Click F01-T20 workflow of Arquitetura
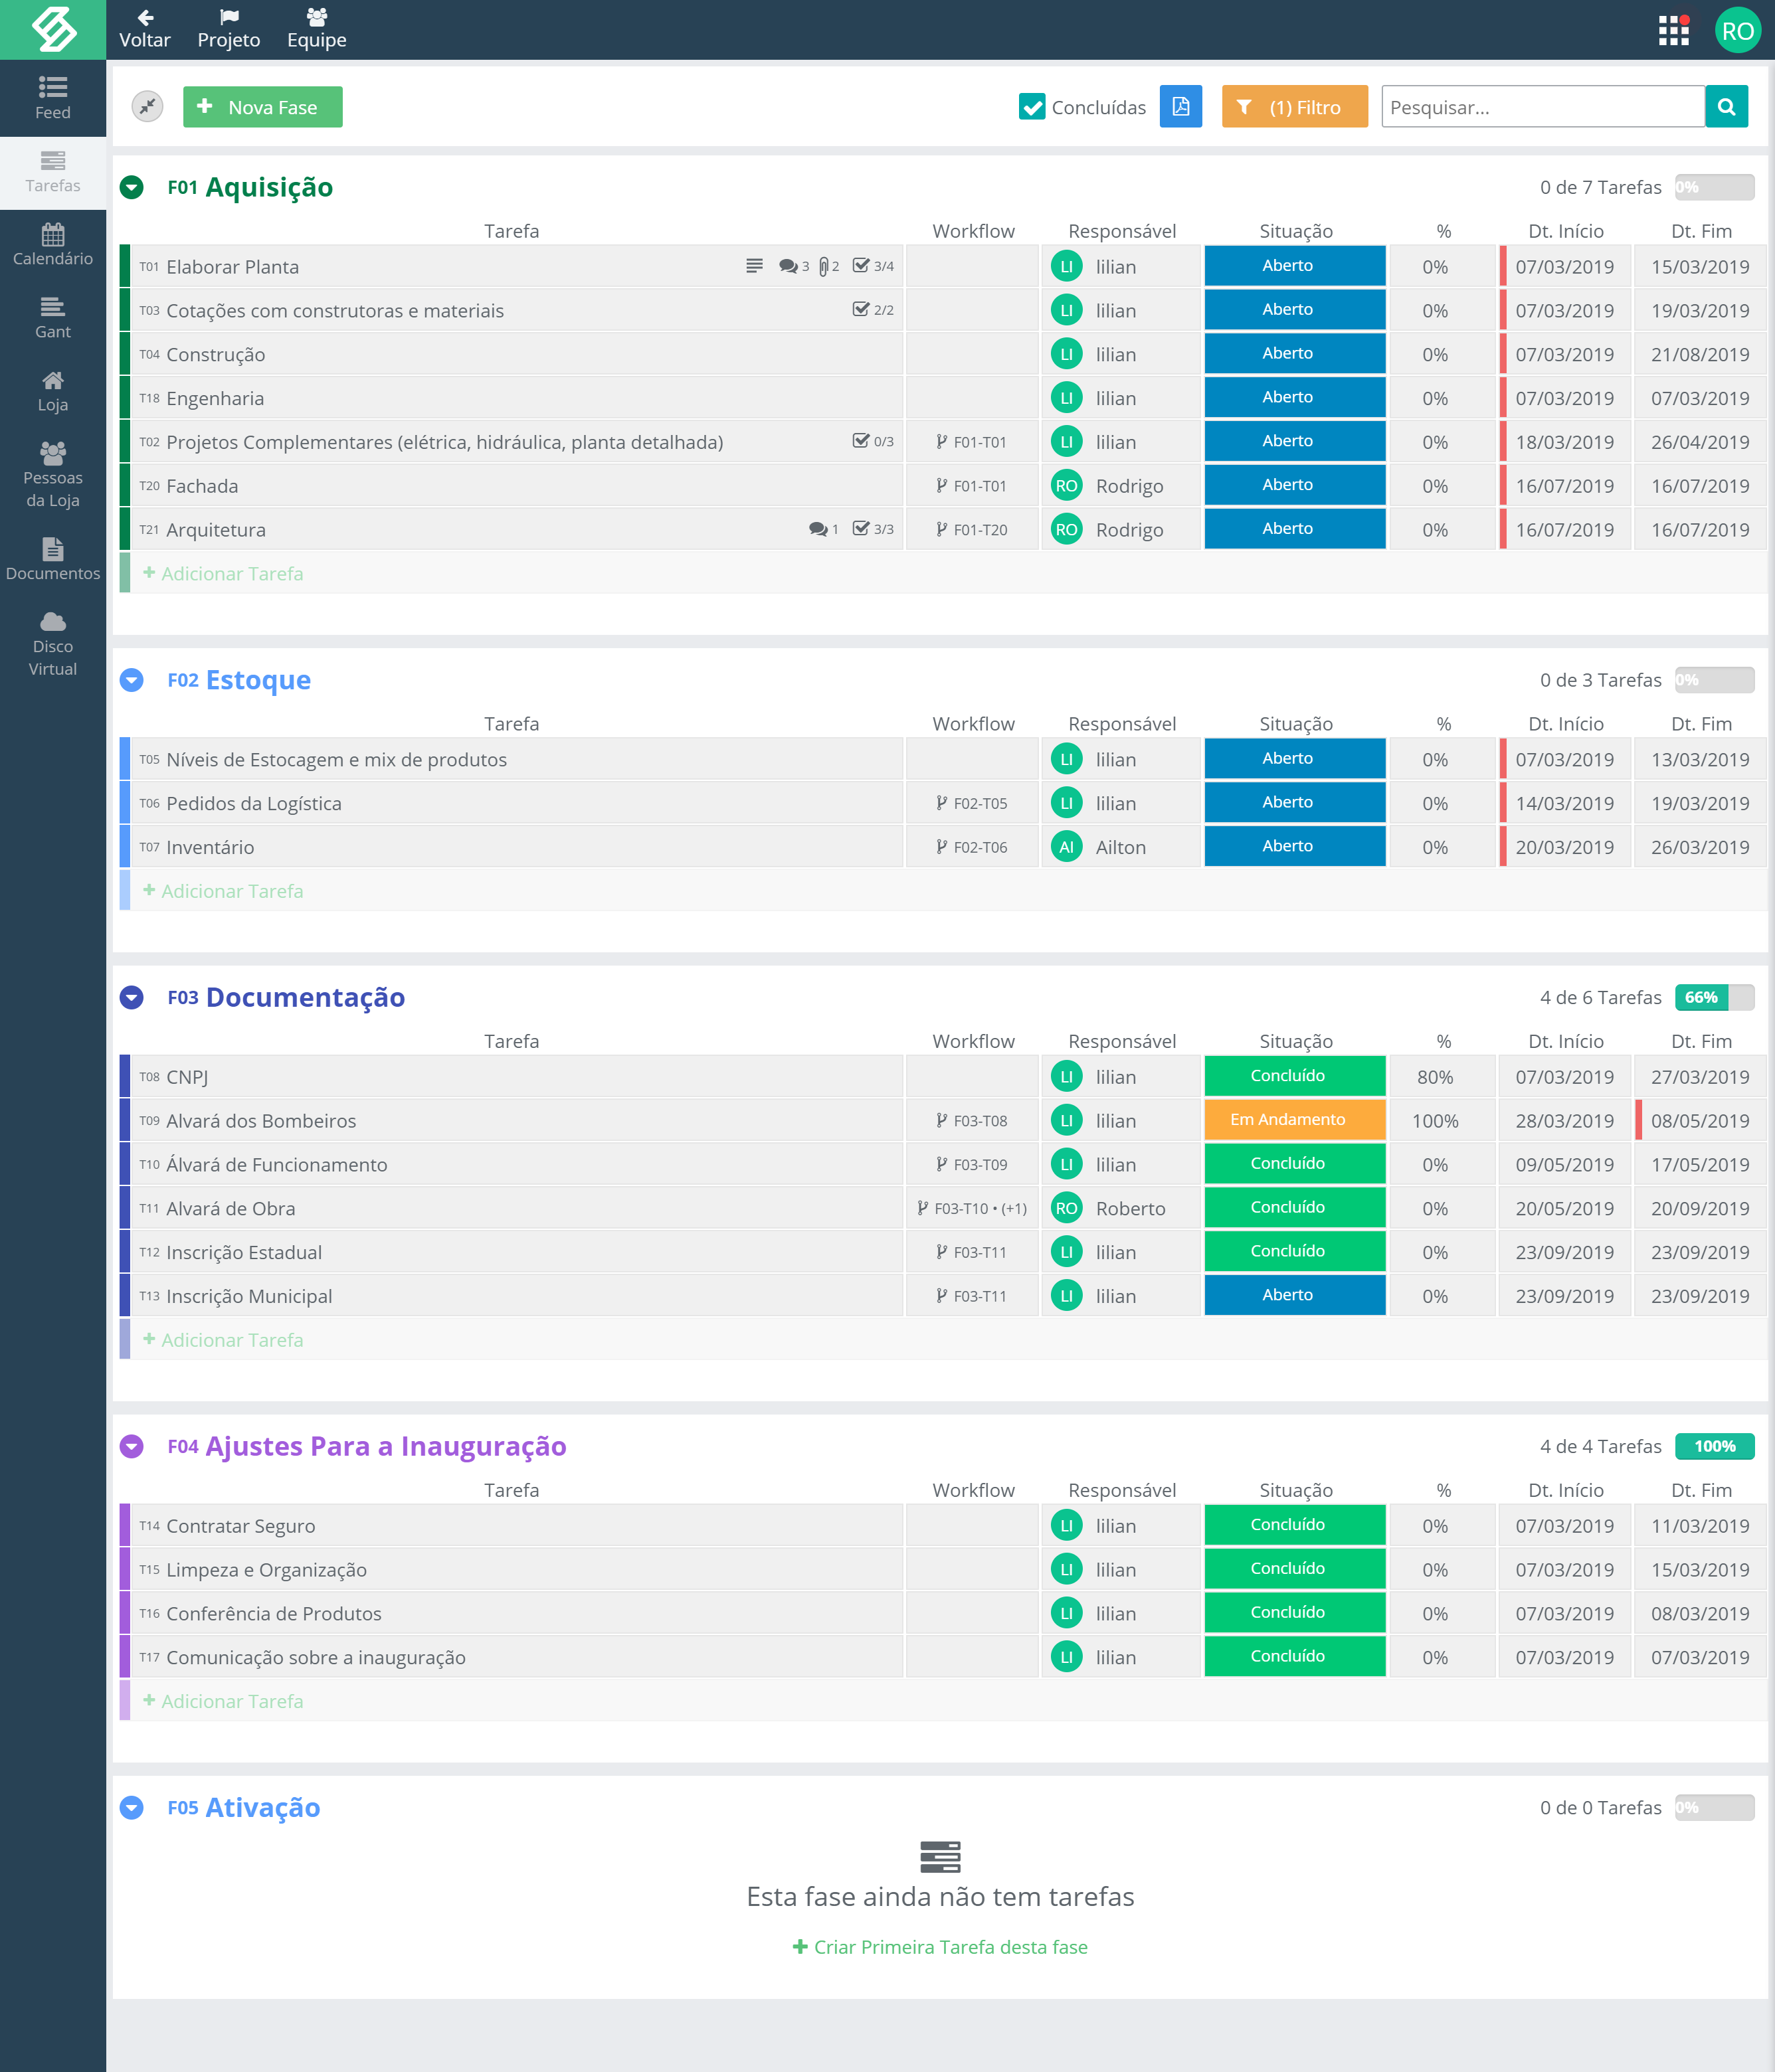1775x2072 pixels. click(972, 530)
